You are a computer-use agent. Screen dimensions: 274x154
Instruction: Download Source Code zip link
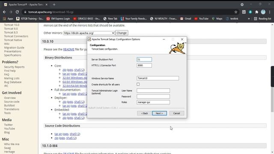(x=56, y=138)
